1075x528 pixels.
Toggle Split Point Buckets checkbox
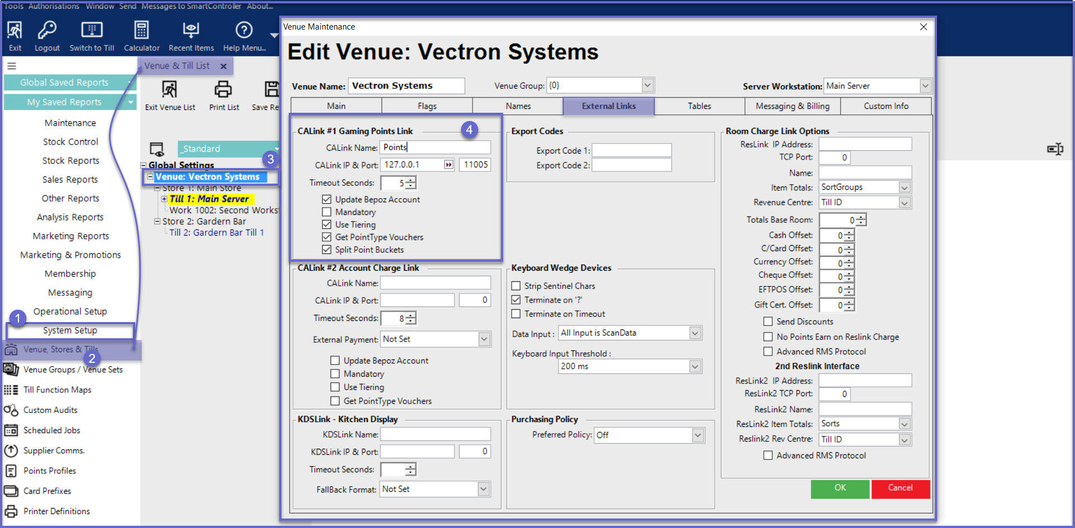click(x=327, y=249)
